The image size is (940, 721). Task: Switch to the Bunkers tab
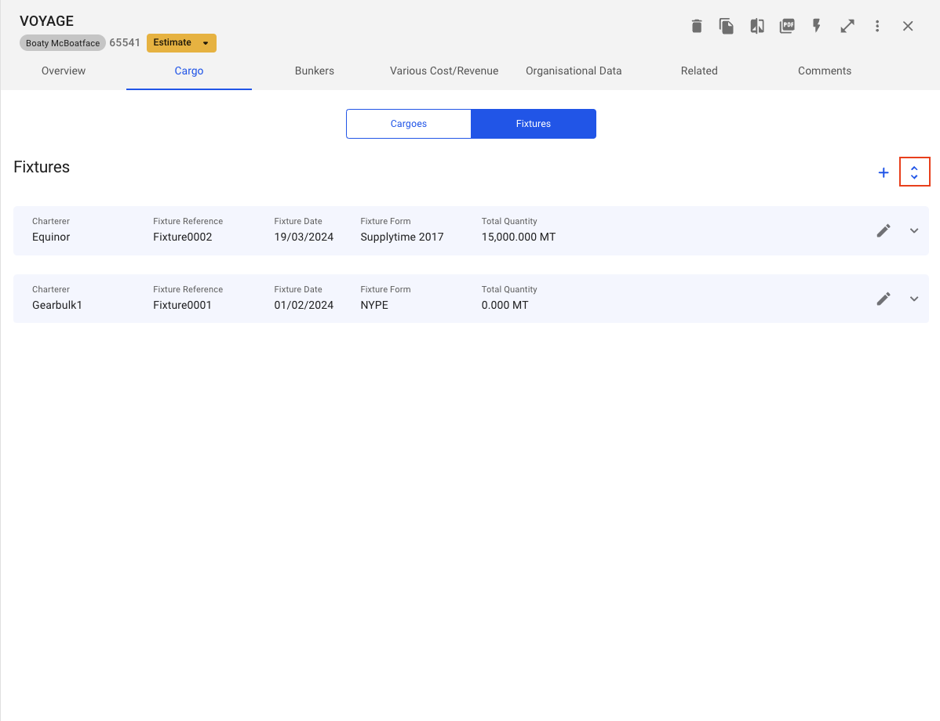click(315, 71)
